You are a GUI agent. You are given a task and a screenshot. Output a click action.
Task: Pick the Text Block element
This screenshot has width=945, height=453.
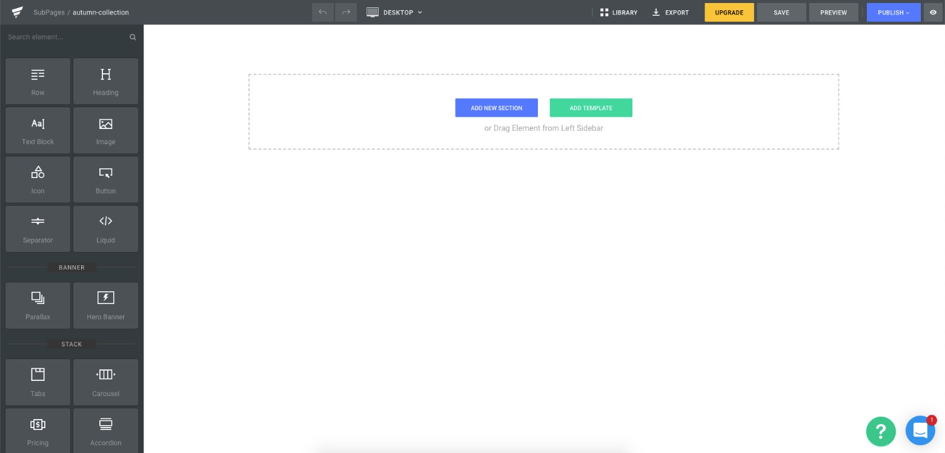38,130
